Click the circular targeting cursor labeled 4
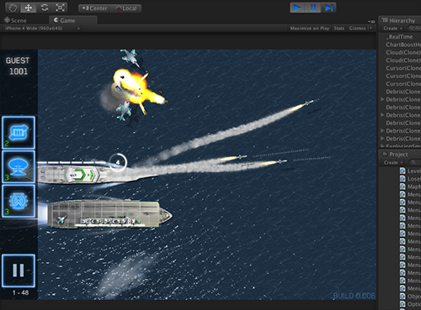Screen dimensions: 421x310 coord(118,162)
